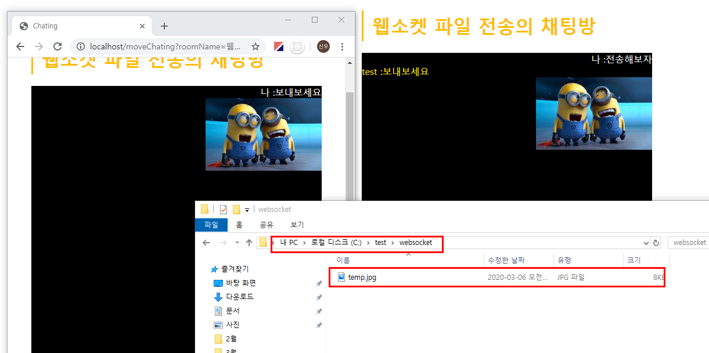Unpin 문서 via its pin icon
This screenshot has width=709, height=353.
point(319,311)
